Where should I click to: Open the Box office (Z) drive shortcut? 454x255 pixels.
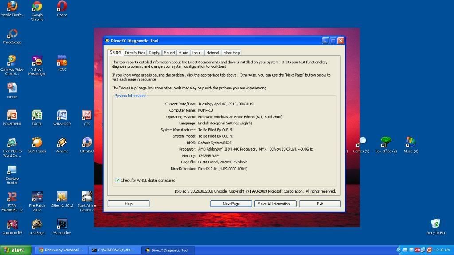(386, 145)
